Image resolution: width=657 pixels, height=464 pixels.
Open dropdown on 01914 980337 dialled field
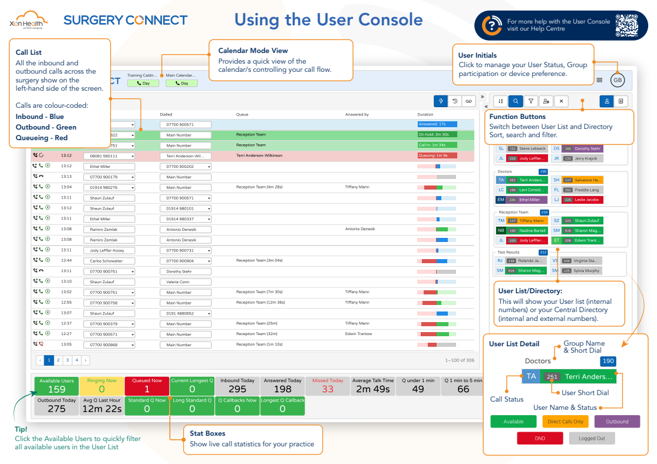coord(209,219)
